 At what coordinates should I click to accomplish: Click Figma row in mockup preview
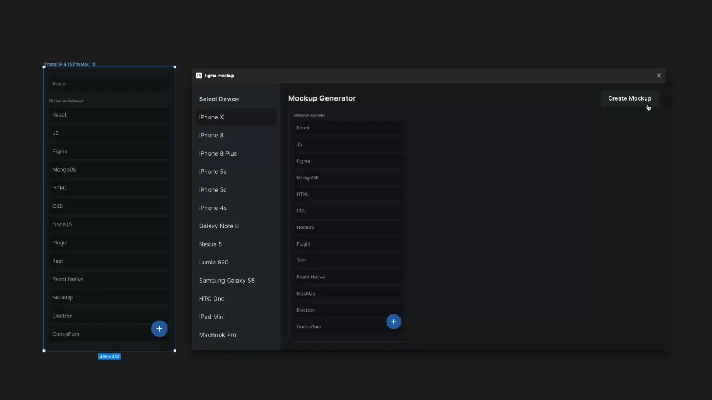pos(348,161)
